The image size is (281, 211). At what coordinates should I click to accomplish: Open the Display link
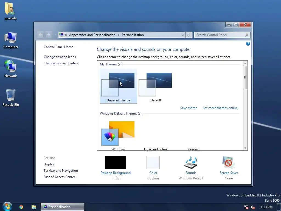point(49,164)
